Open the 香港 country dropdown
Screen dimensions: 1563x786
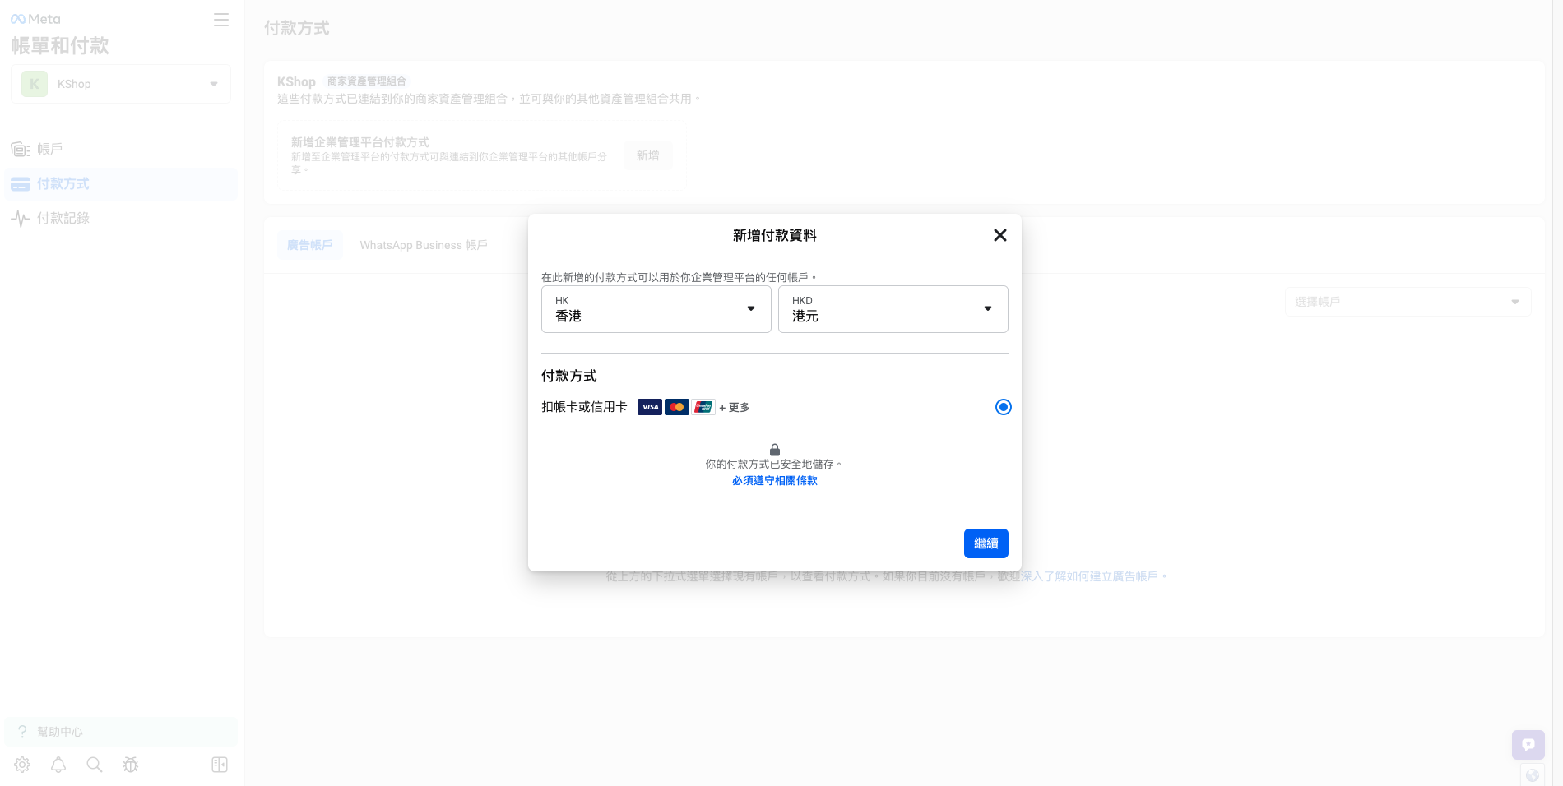pos(656,309)
